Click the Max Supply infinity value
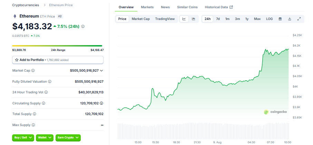The height and width of the screenshot is (145, 313). [102, 125]
